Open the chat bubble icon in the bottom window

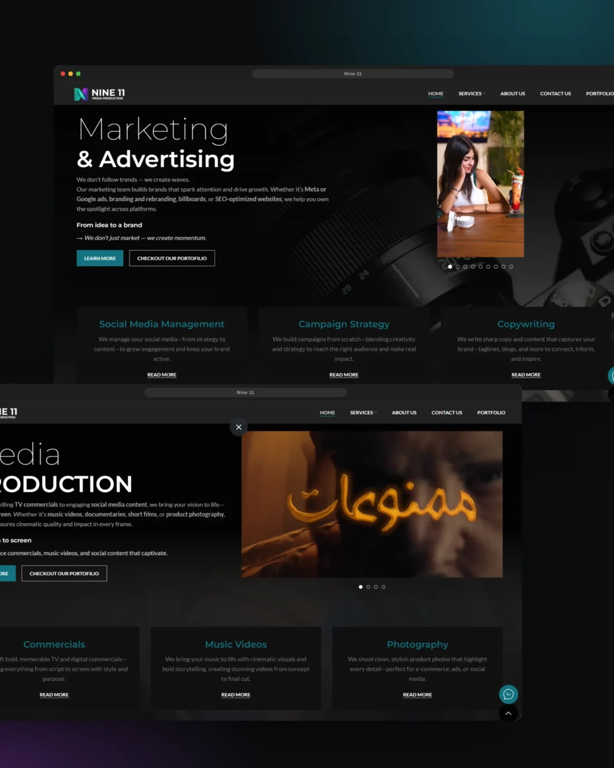click(509, 694)
